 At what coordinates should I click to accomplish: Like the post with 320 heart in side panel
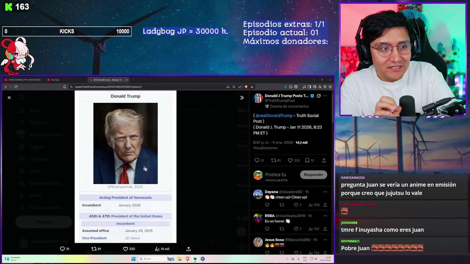pos(294,160)
